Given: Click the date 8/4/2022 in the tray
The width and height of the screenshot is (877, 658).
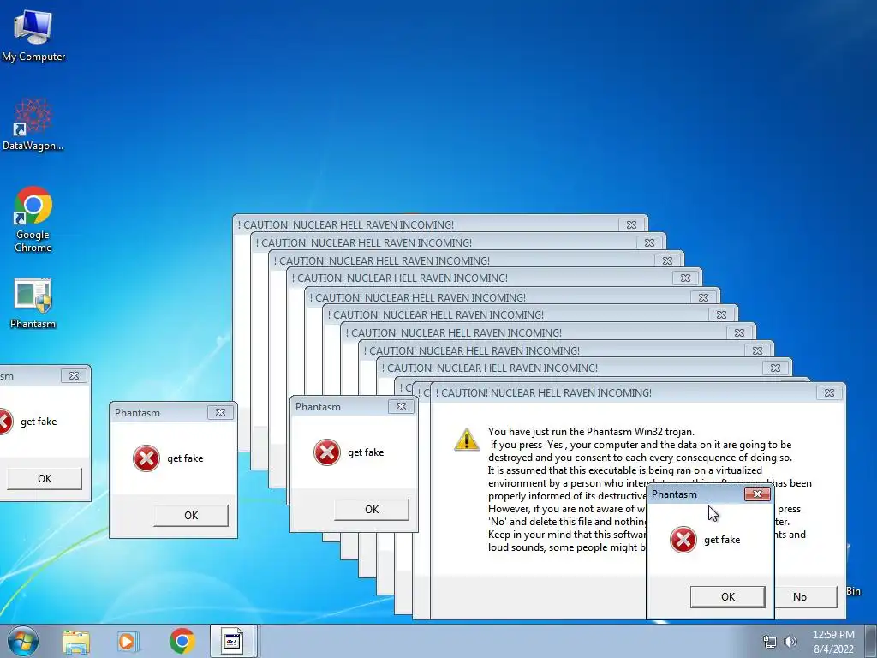Looking at the screenshot, I should [833, 649].
